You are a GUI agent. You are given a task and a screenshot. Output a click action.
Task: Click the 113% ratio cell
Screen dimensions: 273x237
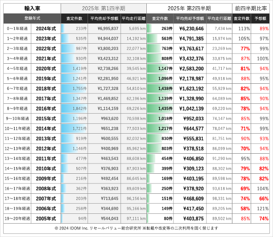[241, 29]
